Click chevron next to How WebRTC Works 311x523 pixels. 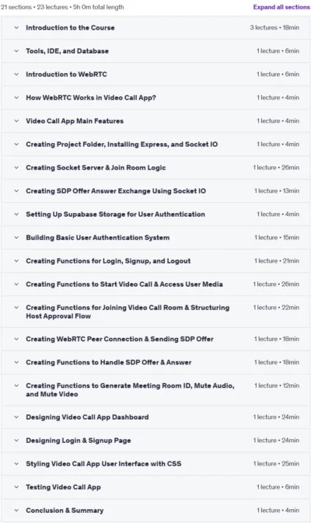click(16, 98)
